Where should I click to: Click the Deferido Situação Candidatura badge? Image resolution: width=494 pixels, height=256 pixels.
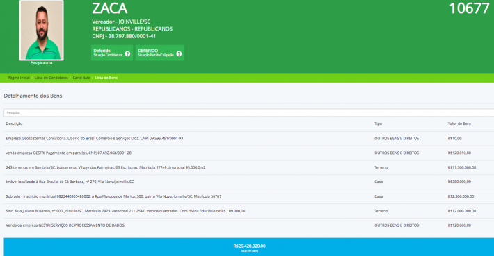click(112, 53)
